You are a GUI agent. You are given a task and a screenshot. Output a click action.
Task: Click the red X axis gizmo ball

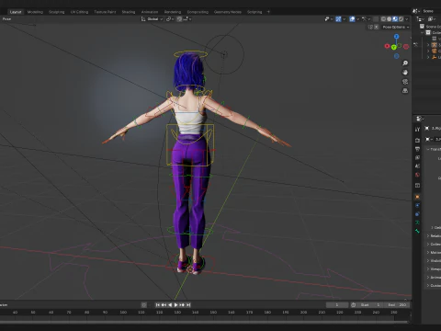pos(387,46)
